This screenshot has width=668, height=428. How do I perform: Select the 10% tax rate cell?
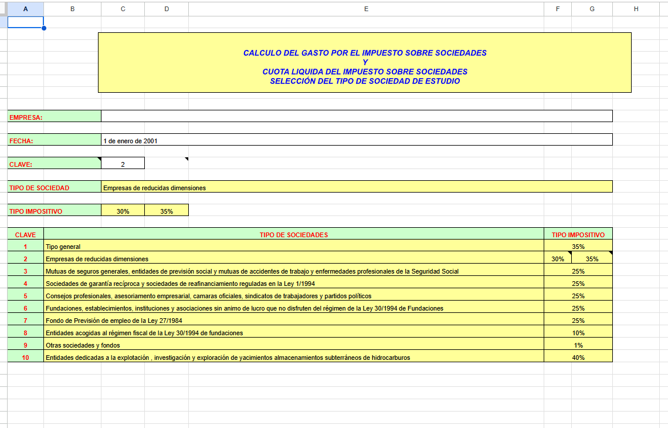click(x=578, y=333)
